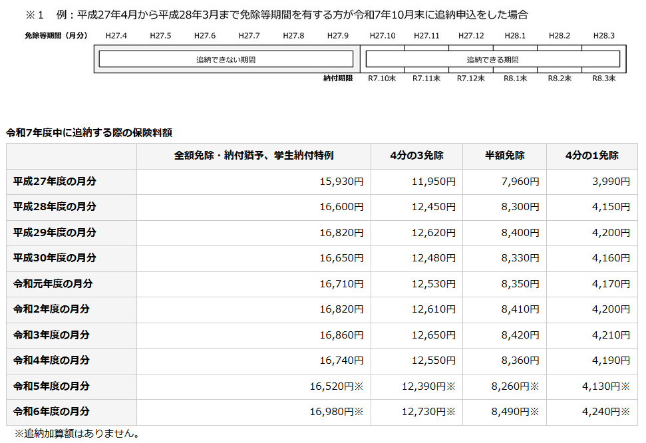This screenshot has width=646, height=443.
Task: Click the heading 令和7年度中に追納する際の保険料額
Action: point(89,132)
